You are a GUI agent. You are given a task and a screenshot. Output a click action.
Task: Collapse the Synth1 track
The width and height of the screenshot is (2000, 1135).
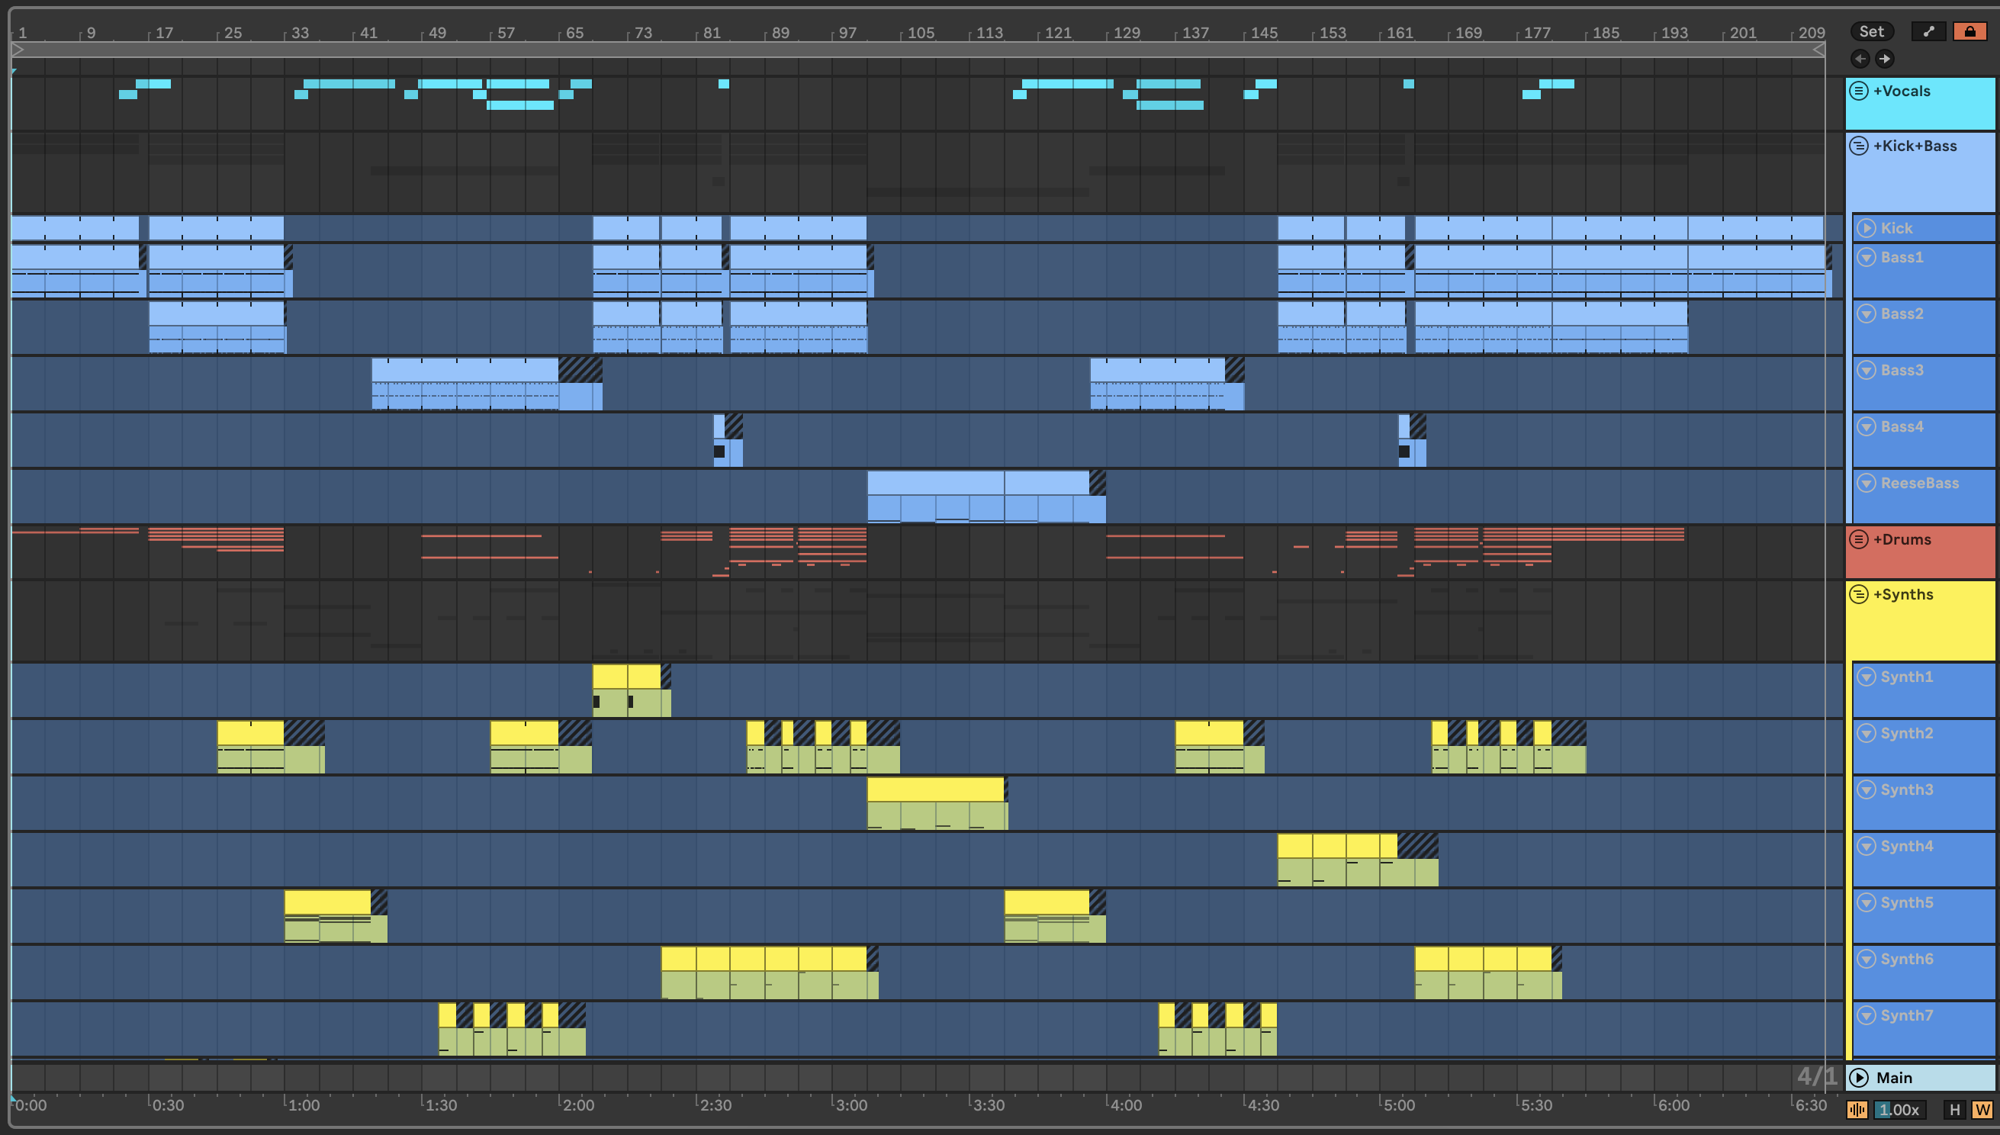(1866, 677)
